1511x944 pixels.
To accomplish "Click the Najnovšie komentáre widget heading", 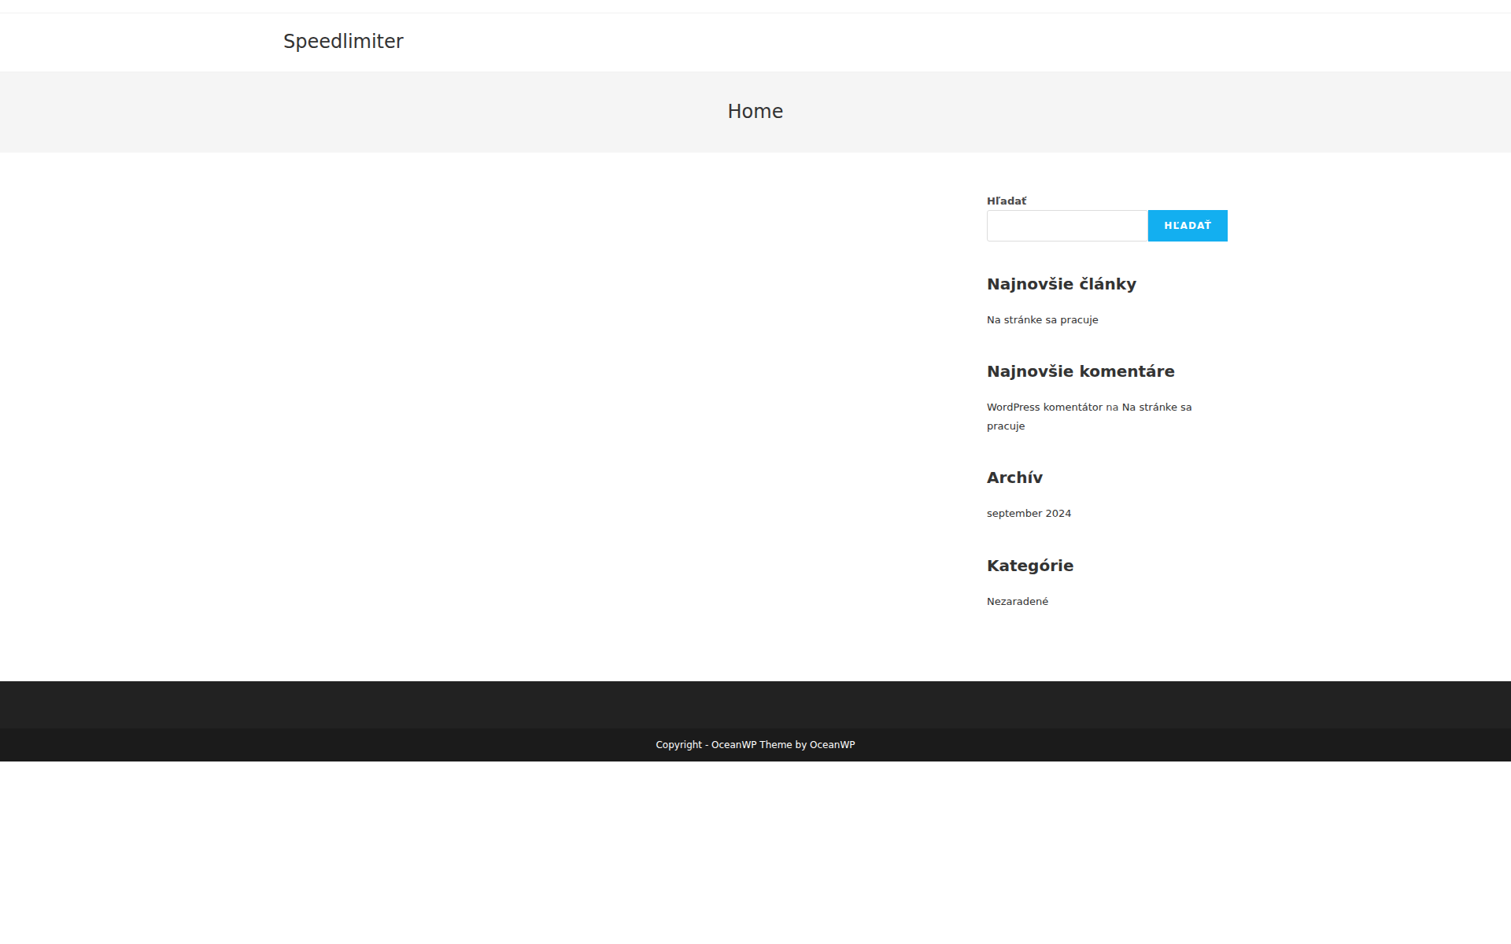I will pos(1080,371).
